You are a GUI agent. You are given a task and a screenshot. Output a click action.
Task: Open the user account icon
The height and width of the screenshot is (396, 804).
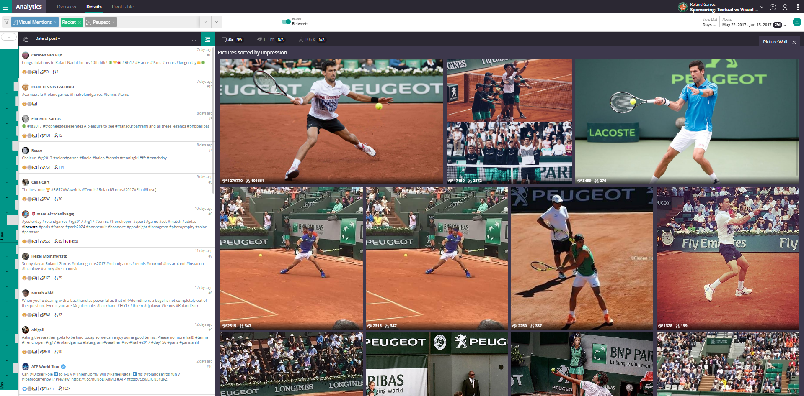point(785,7)
